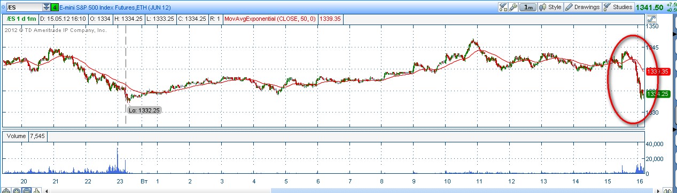This screenshot has height=193, width=677.
Task: Open the symbol selector dropdown arrow
Action: click(46, 7)
